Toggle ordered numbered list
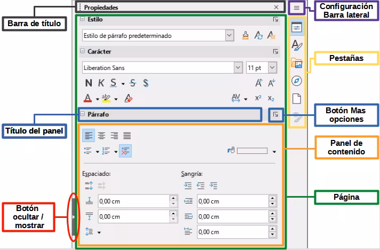Image resolution: width=380 pixels, height=250 pixels. pos(106,151)
